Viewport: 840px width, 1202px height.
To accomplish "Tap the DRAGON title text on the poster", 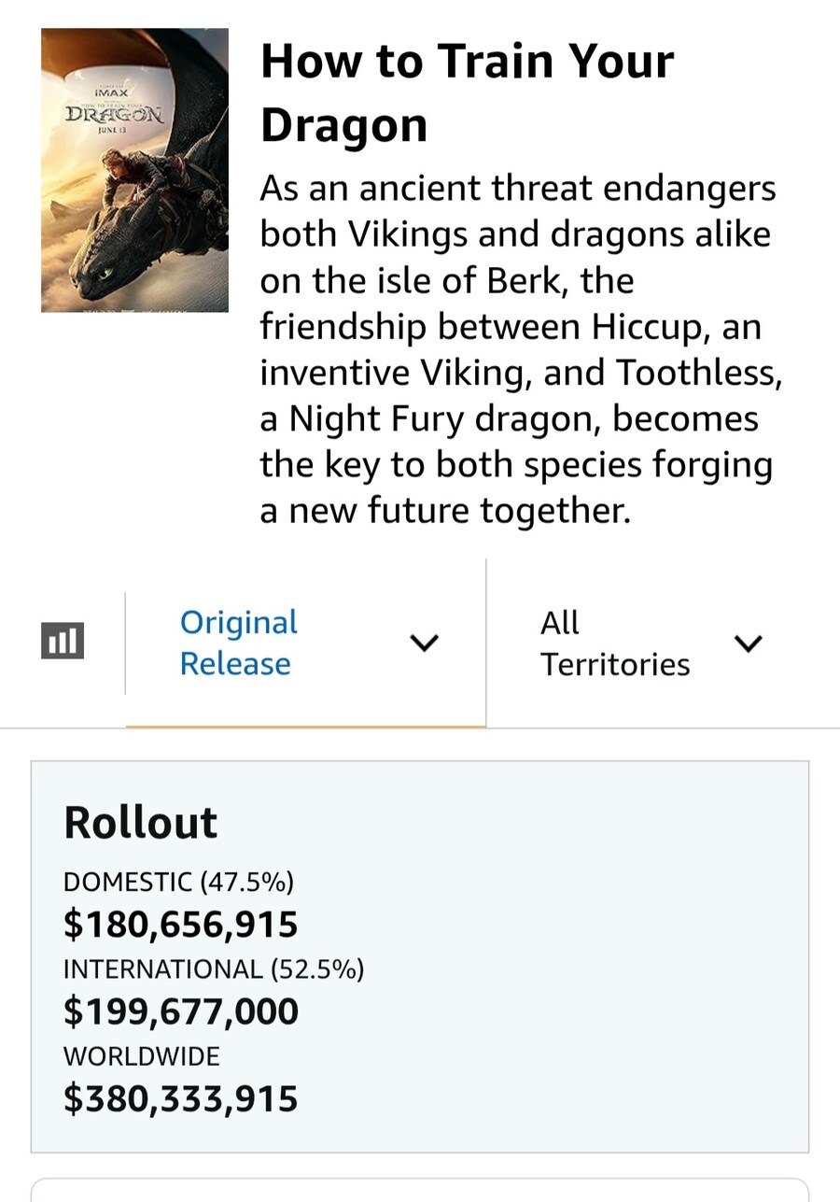I will 115,118.
